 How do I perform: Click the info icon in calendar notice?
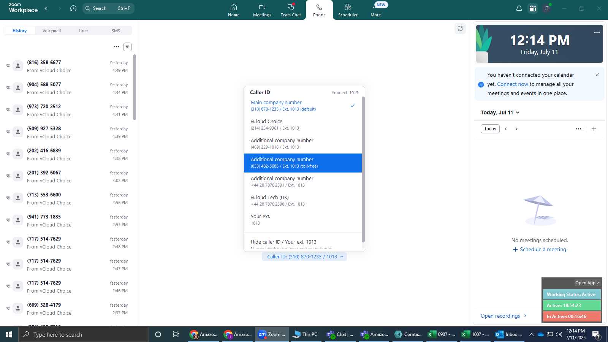point(481,84)
